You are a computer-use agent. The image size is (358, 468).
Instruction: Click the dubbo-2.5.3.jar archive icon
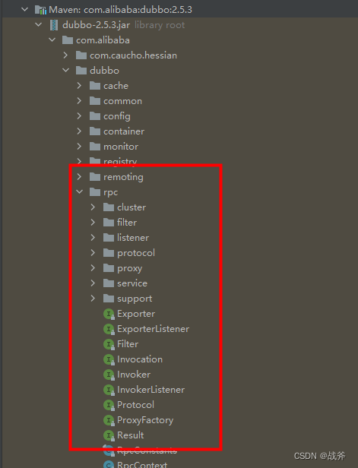click(54, 25)
